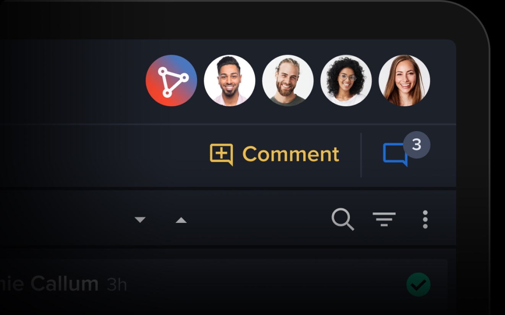This screenshot has height=315, width=505.
Task: Click the upward triangle arrow
Action: coord(181,220)
